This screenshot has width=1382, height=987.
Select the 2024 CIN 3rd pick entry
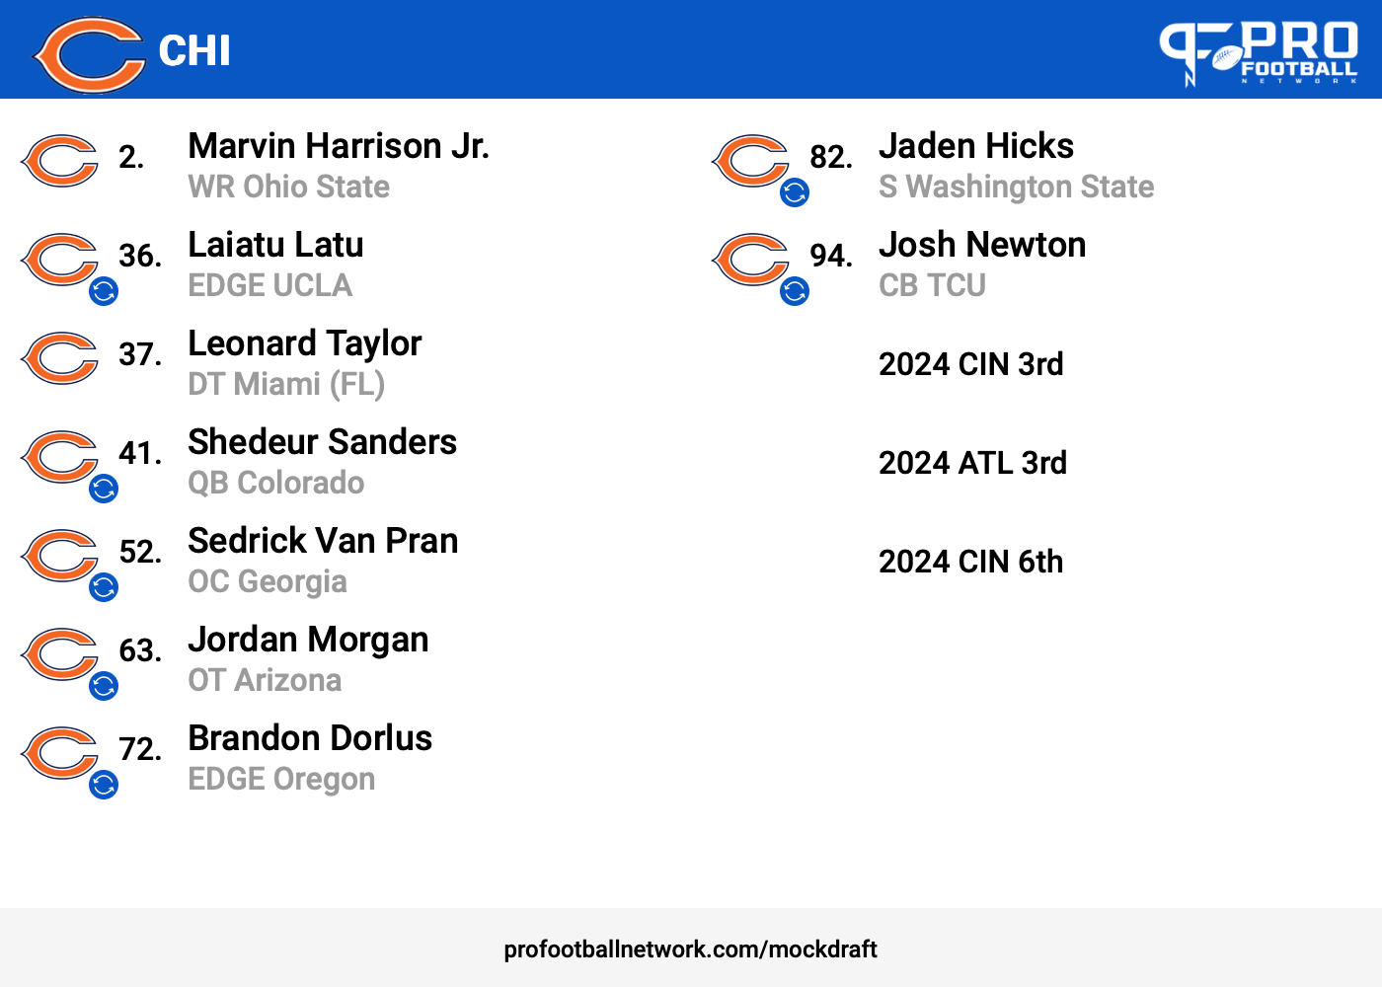[971, 364]
